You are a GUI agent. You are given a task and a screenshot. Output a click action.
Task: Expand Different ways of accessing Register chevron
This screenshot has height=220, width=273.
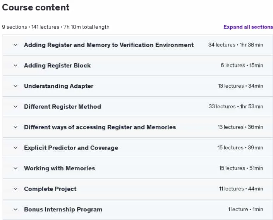15,127
